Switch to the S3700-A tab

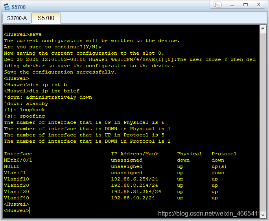pyautogui.click(x=17, y=18)
